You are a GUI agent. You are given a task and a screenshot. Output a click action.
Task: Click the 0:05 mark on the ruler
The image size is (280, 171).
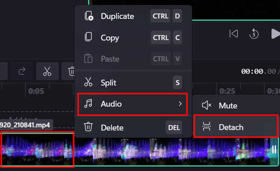[x=36, y=91]
